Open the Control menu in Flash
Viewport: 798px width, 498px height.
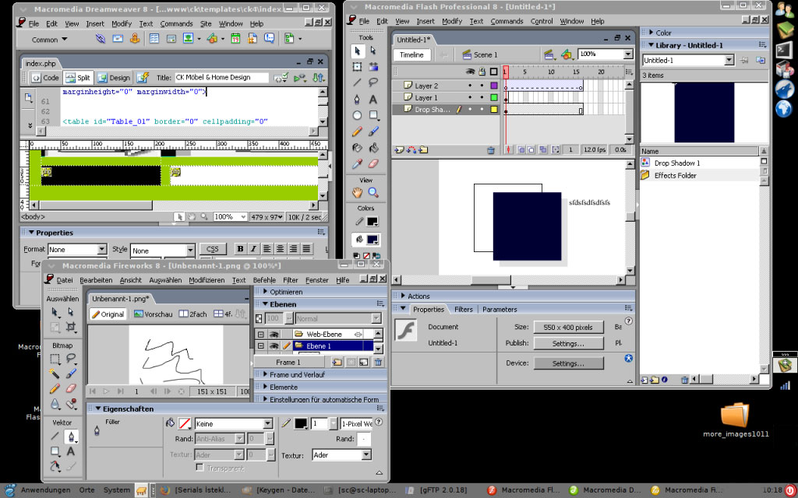click(542, 21)
